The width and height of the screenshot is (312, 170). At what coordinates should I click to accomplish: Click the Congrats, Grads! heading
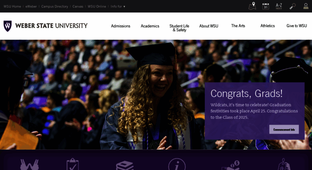pyautogui.click(x=247, y=93)
